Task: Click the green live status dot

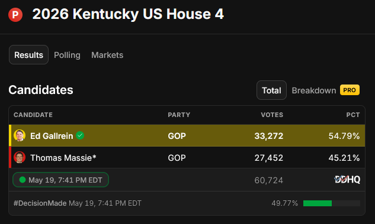Action: [23, 180]
